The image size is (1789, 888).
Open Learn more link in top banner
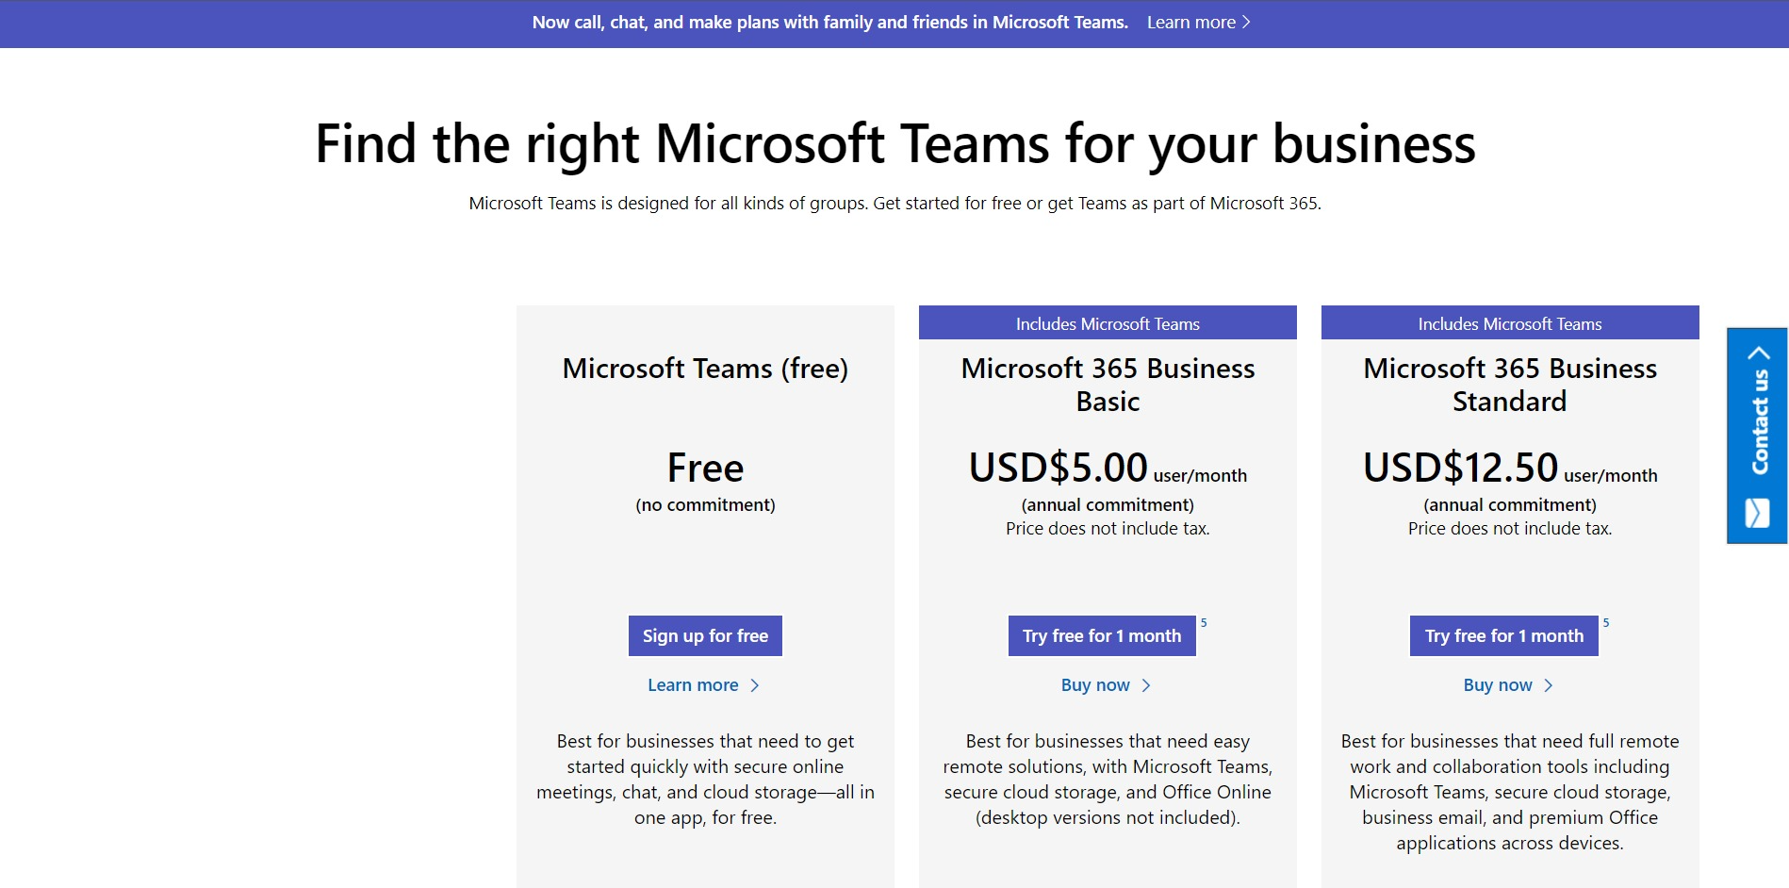[1198, 22]
